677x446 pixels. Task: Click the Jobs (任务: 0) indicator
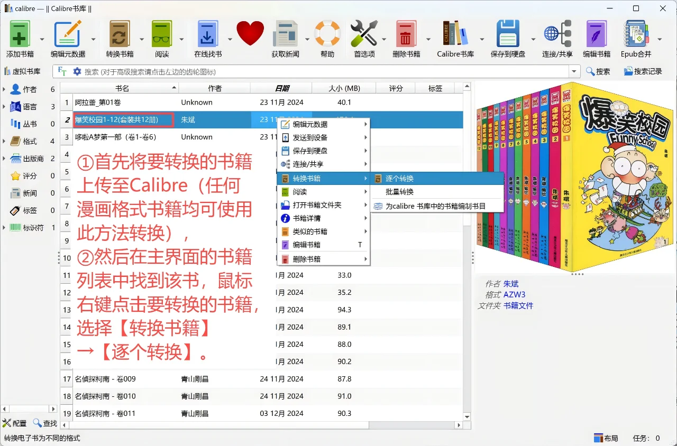click(646, 438)
